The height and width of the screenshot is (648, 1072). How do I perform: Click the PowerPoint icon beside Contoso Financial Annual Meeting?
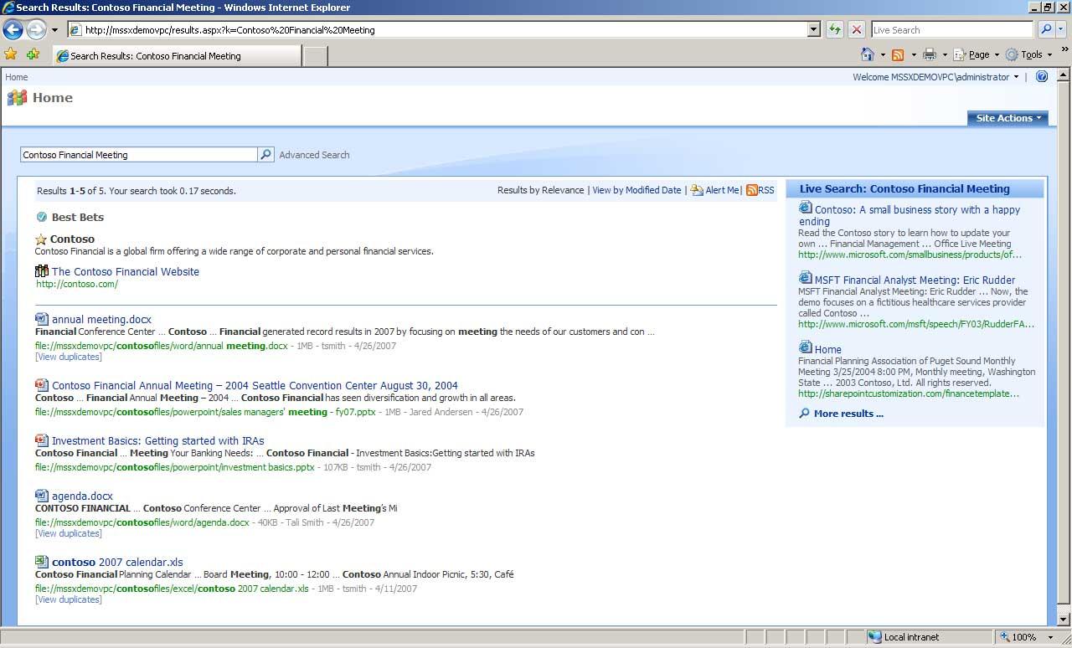(42, 385)
